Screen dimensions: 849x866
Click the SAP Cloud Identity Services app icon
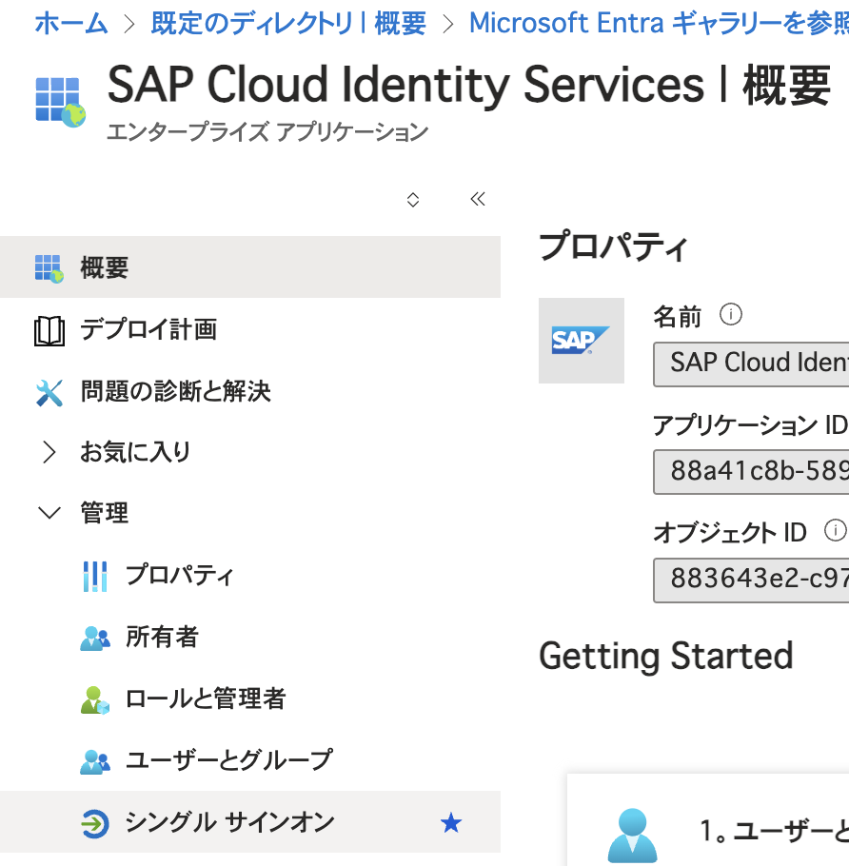coord(60,100)
